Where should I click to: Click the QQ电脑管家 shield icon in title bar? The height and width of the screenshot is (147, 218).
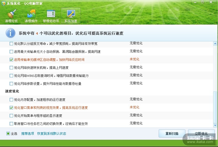(3, 3)
